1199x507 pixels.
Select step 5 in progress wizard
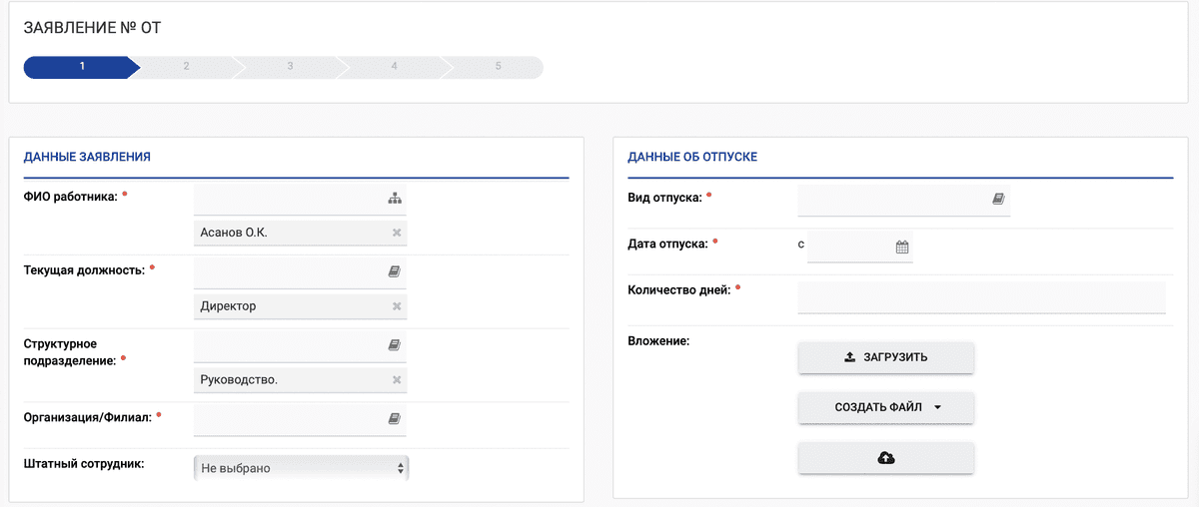pos(498,67)
